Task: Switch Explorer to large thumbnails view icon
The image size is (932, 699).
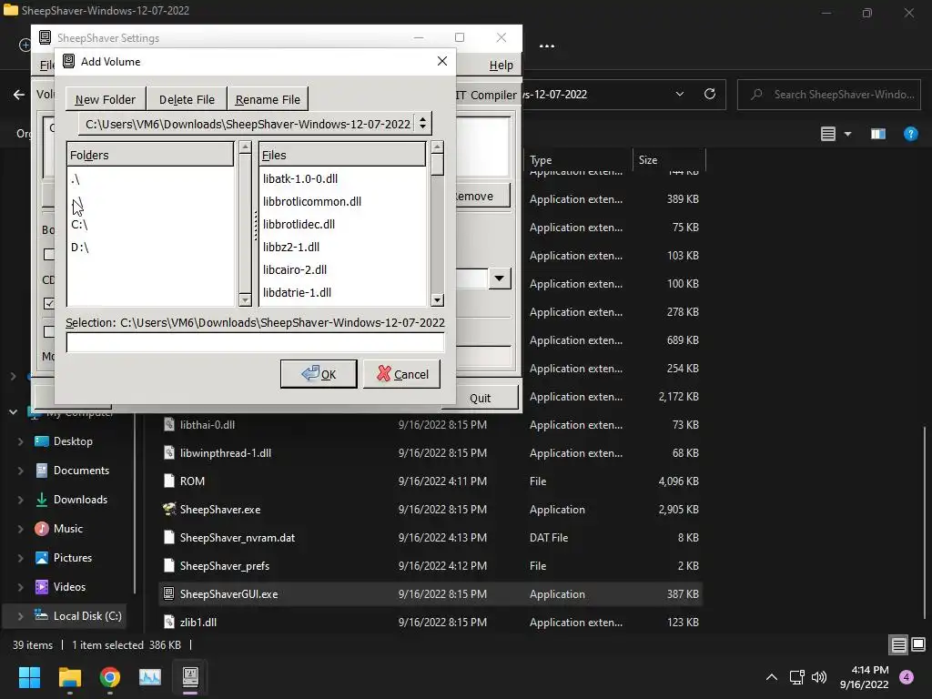Action: coord(918,644)
